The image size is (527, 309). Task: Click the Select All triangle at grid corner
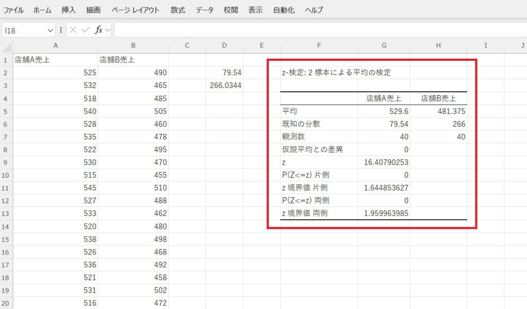[7, 47]
